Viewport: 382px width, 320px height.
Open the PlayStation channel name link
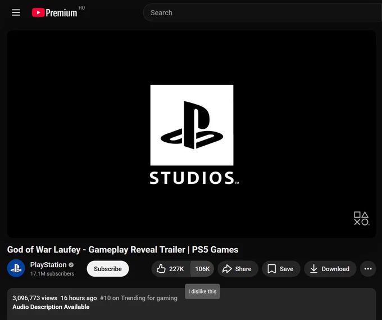[48, 265]
